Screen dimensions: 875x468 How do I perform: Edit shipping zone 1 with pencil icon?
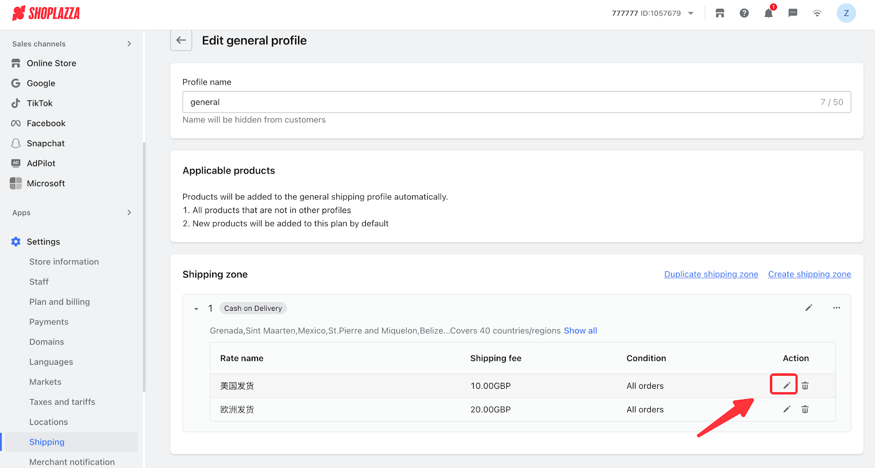point(808,308)
